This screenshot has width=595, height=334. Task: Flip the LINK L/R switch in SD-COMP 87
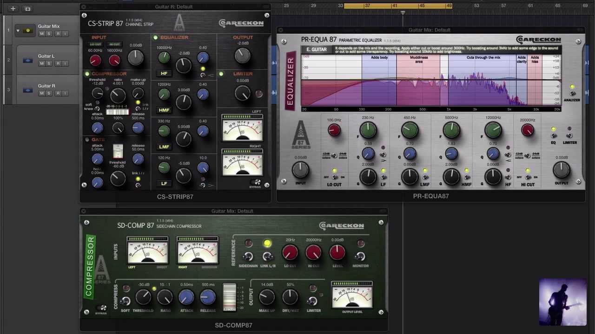(268, 256)
